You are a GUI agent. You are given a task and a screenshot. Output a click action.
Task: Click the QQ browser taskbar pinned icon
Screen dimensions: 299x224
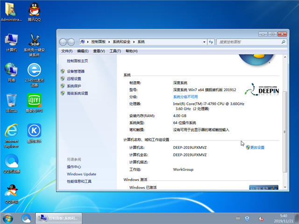tap(26, 218)
